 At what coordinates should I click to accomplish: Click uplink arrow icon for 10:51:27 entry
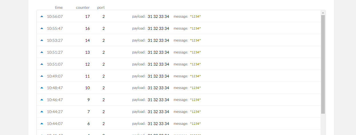point(42,52)
